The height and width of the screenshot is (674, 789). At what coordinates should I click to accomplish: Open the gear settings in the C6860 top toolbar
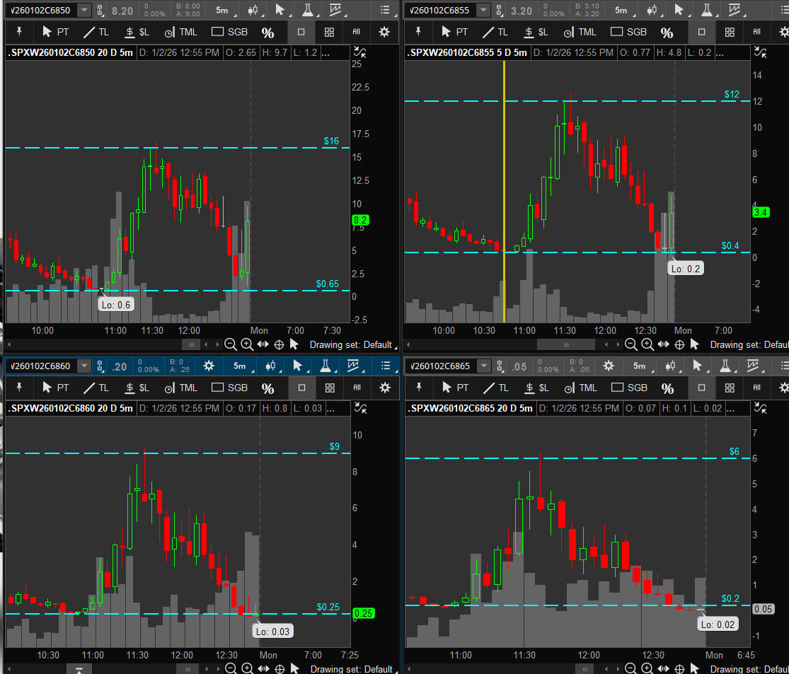tap(209, 366)
